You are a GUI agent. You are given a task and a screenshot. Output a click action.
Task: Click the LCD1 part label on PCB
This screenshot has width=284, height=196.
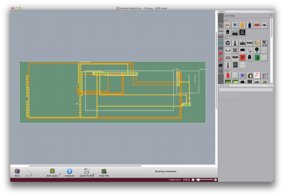coord(176,69)
